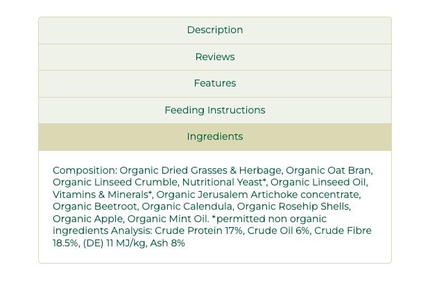430x281 pixels.
Task: Expand the Feeding Instructions section
Action: tap(215, 110)
